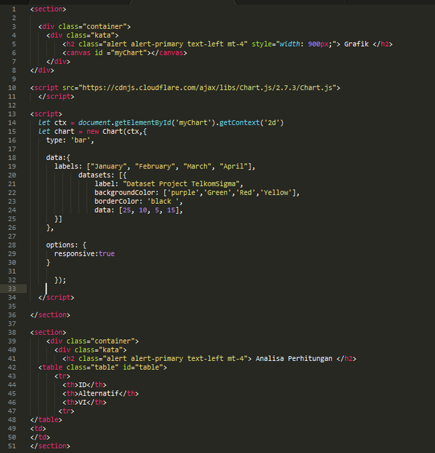Click line number 51 in the gutter
Screen dimensions: 435x453
click(12, 446)
